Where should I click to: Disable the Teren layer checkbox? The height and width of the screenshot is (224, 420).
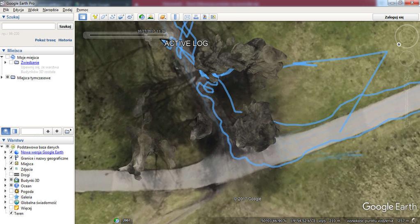[x=11, y=213]
